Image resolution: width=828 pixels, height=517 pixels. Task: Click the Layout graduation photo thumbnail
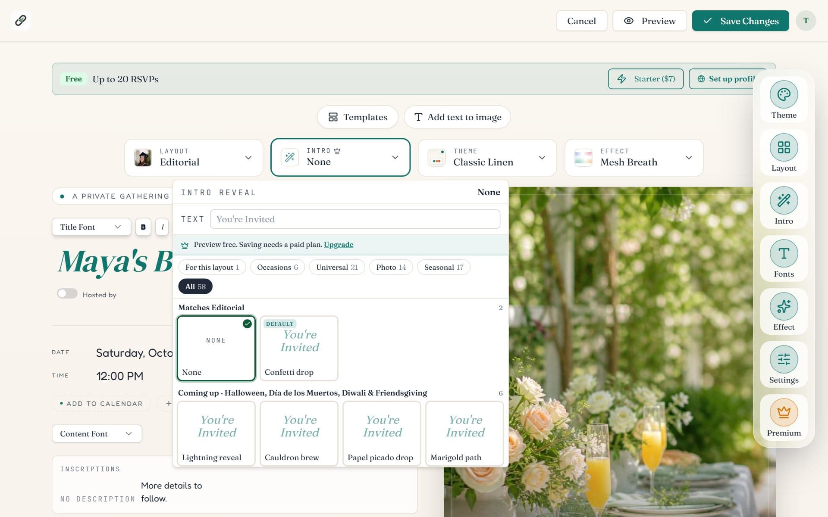click(143, 158)
